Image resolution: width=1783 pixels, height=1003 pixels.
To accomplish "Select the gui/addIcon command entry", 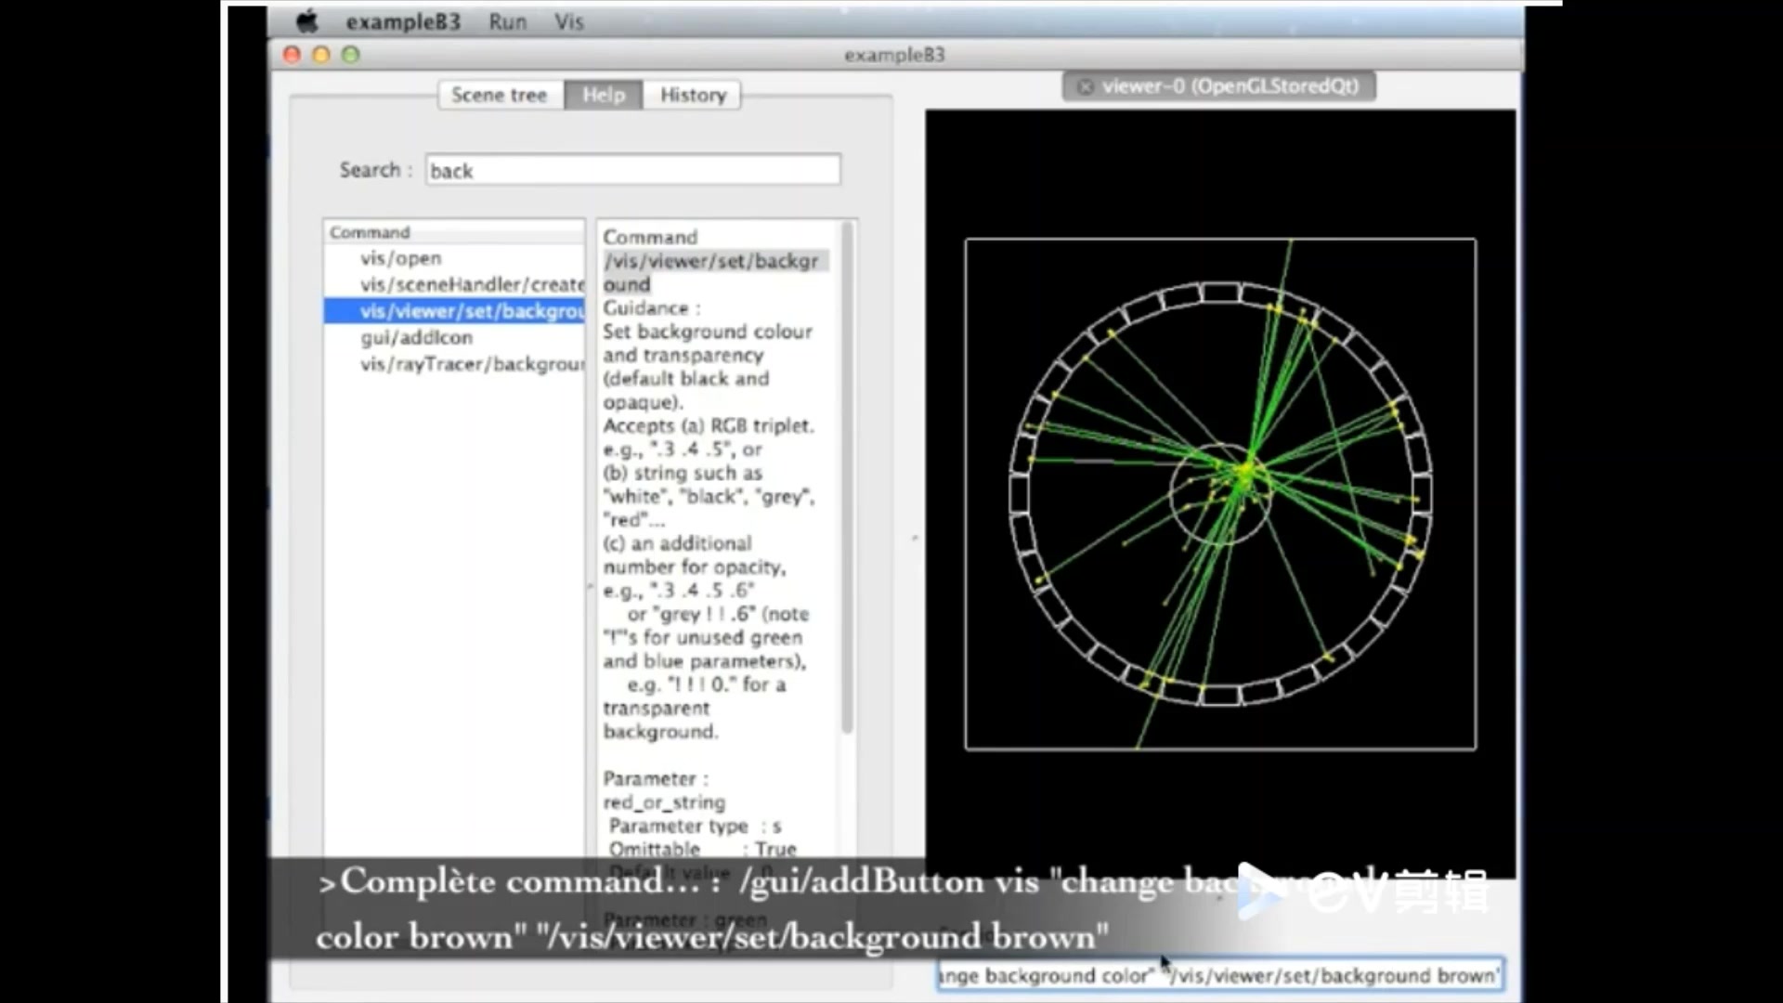I will click(x=416, y=337).
